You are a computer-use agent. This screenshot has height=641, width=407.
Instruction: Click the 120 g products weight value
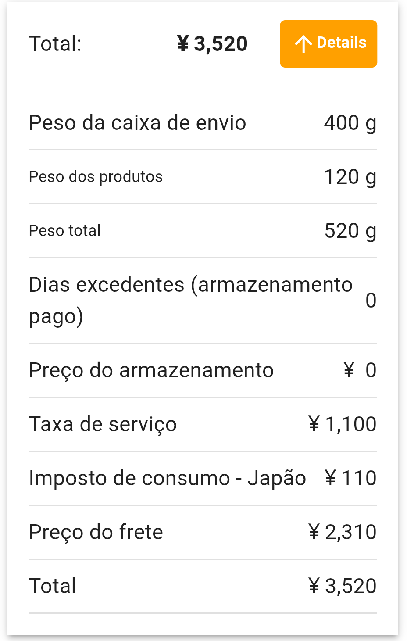coord(350,177)
